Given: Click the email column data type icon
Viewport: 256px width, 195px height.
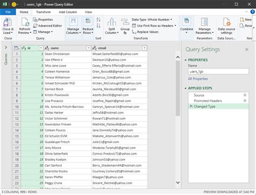Looking at the screenshot, I should pyautogui.click(x=95, y=48).
